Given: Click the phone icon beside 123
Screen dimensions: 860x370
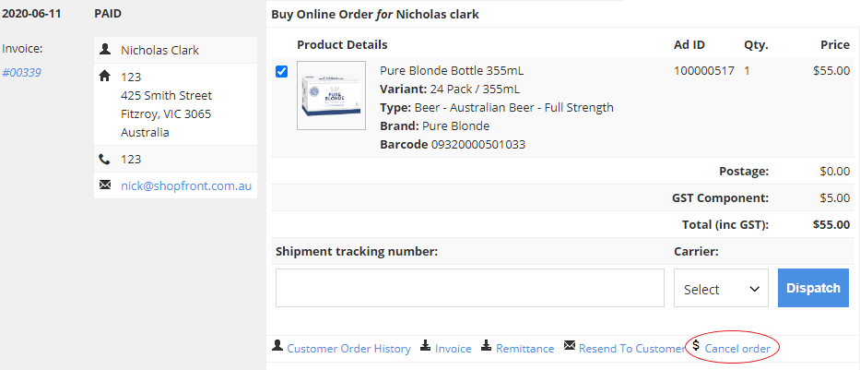Looking at the screenshot, I should point(105,160).
